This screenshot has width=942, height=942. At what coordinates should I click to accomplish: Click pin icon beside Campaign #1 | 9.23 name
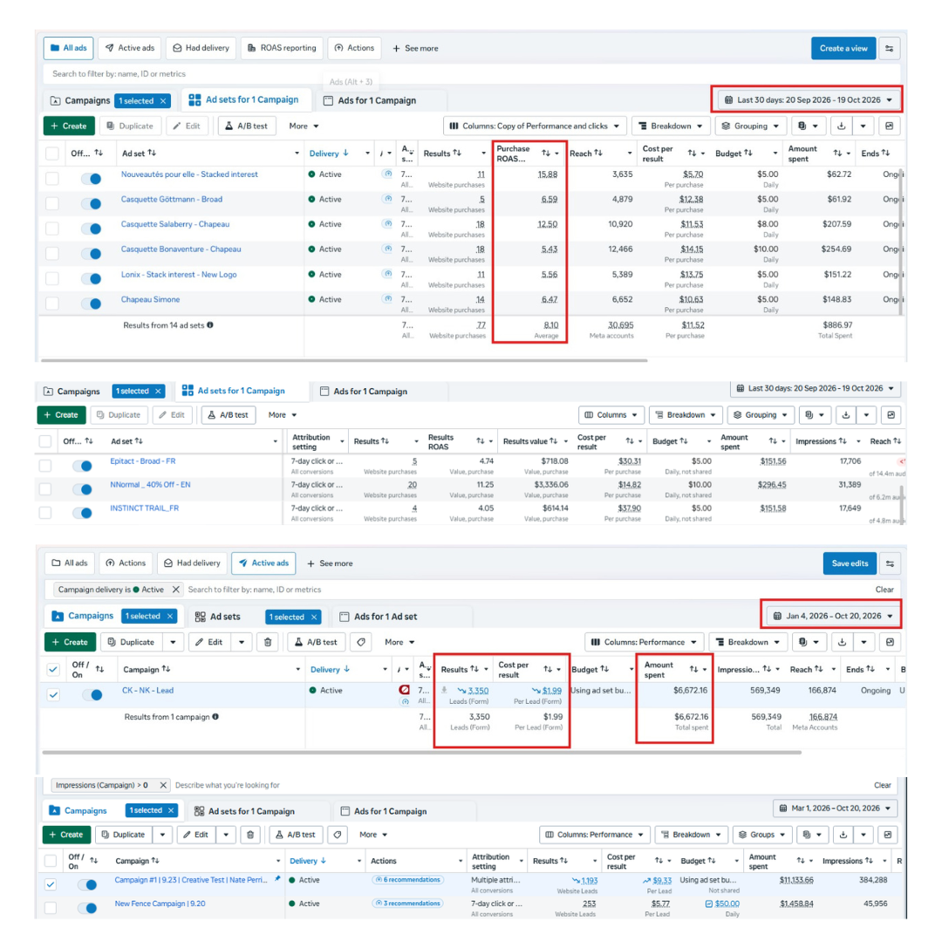pyautogui.click(x=277, y=879)
